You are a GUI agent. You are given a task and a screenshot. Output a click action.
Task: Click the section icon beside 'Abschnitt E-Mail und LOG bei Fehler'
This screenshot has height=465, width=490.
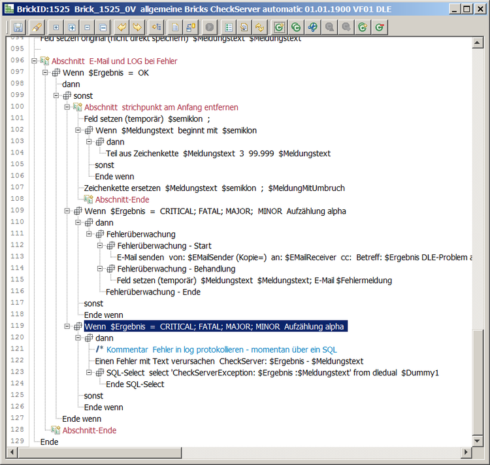tap(45, 61)
